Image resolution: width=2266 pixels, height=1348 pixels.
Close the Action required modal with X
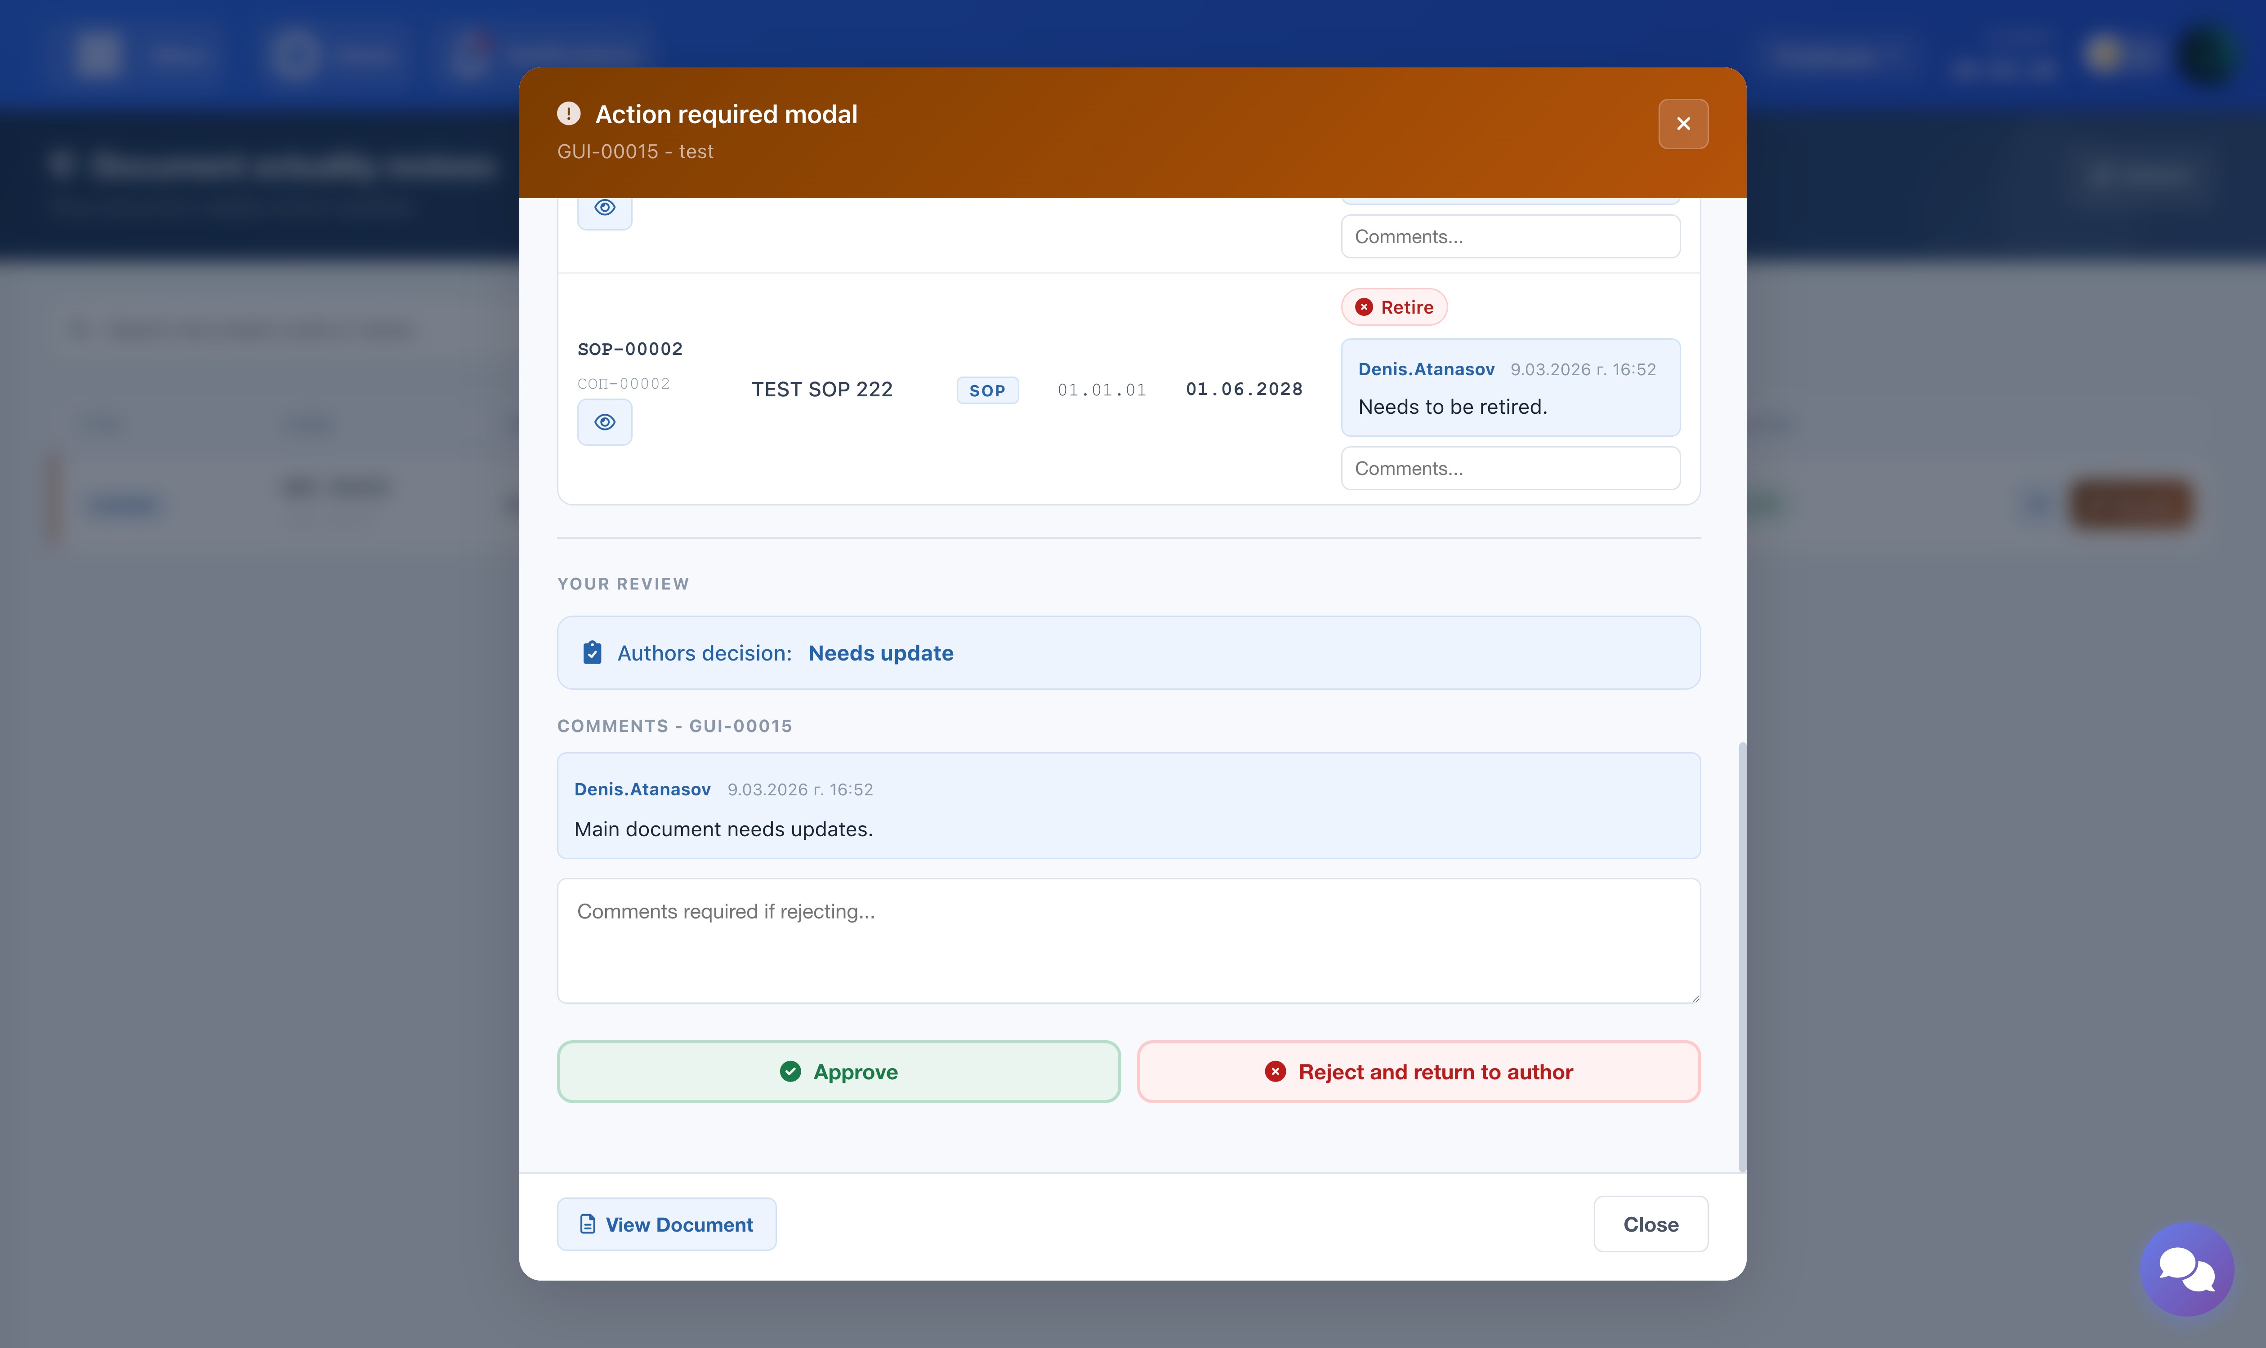tap(1682, 124)
